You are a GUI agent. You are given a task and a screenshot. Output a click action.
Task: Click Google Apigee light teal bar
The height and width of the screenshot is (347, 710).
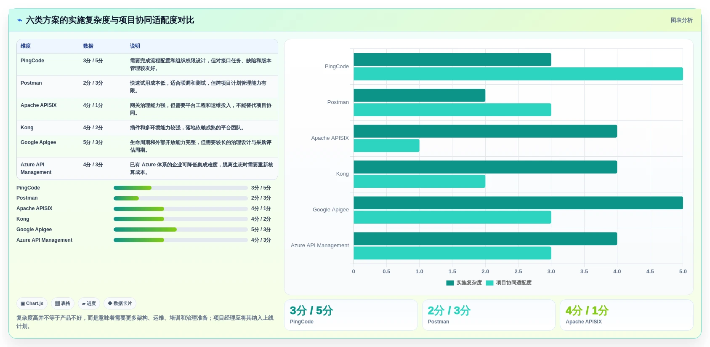[x=452, y=217]
